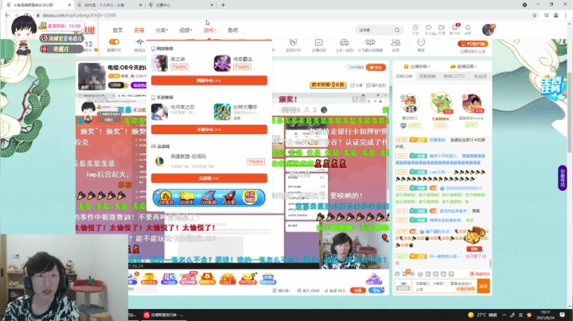The image size is (573, 321).
Task: Expand the 游戏 games dropdown
Action: point(210,30)
